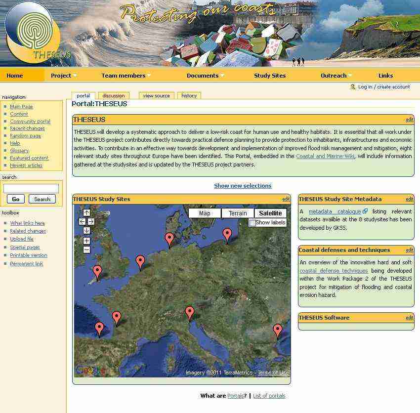Enable the Show labels checkbox
The width and height of the screenshot is (420, 413).
click(x=252, y=223)
